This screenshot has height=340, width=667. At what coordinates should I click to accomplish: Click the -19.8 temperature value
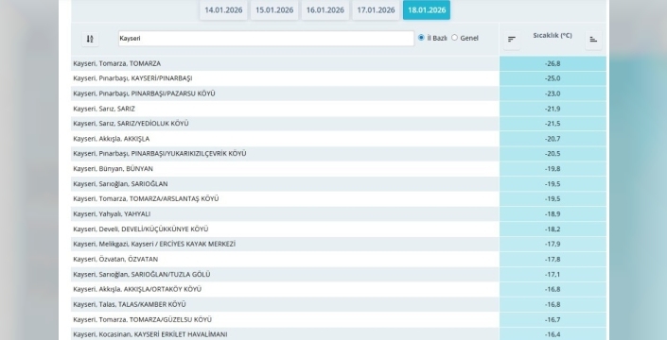pos(553,169)
